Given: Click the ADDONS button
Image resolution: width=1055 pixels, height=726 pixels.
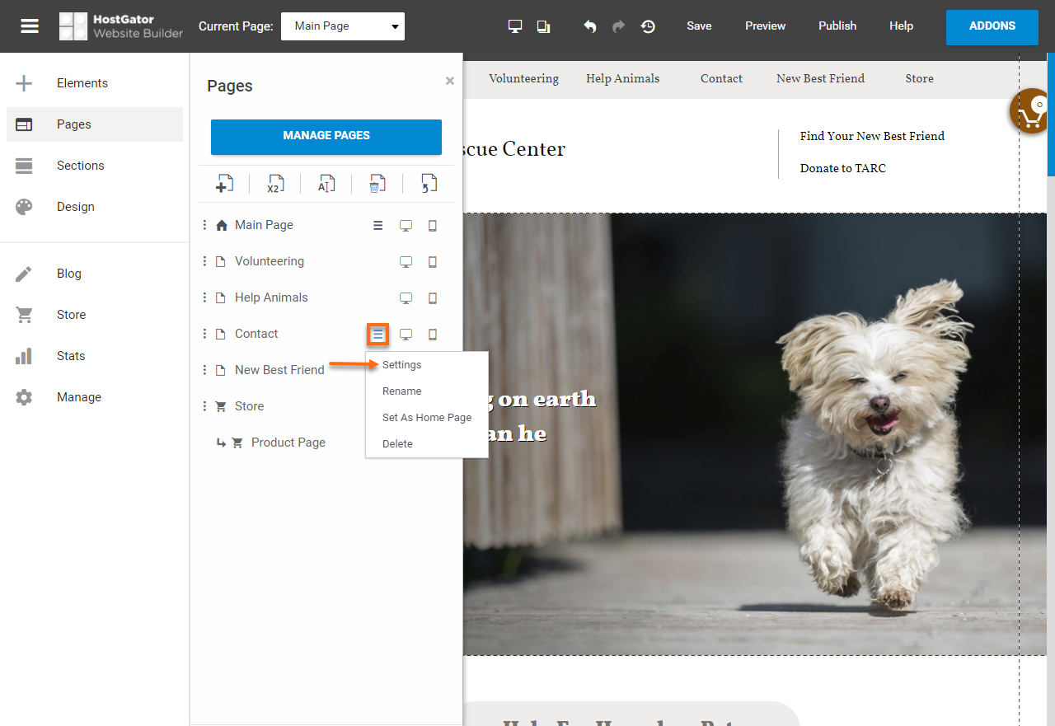Looking at the screenshot, I should tap(992, 26).
